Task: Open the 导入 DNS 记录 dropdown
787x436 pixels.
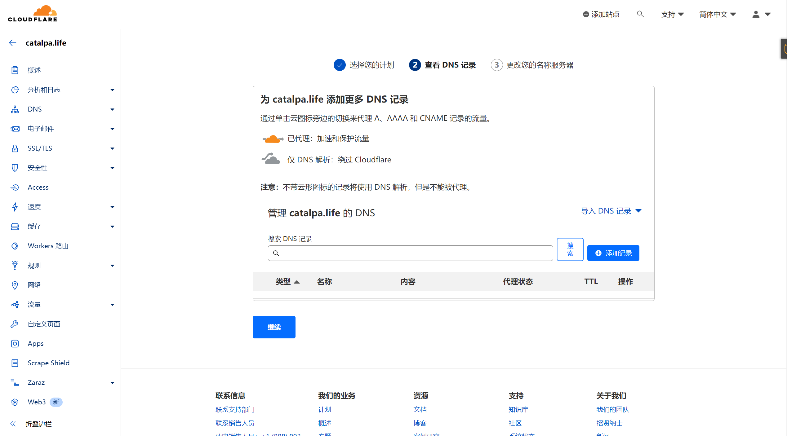Action: (x=611, y=211)
